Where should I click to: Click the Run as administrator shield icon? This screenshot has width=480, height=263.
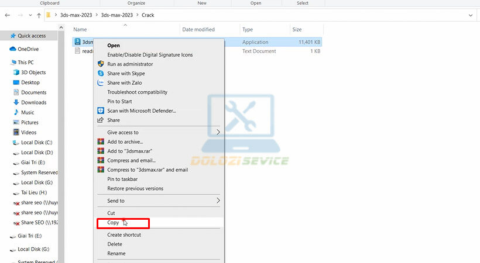(101, 64)
